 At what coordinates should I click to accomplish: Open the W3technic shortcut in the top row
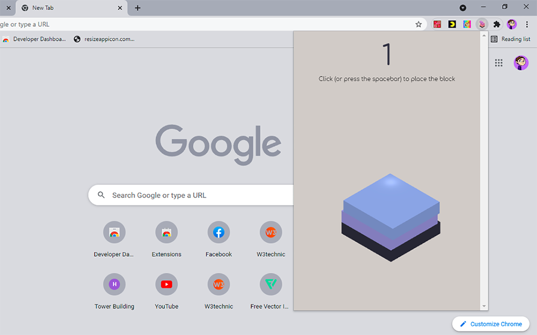coord(271,240)
